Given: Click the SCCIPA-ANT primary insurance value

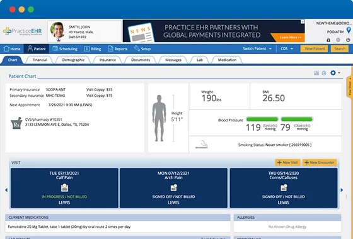Looking at the screenshot, I should coord(55,89).
